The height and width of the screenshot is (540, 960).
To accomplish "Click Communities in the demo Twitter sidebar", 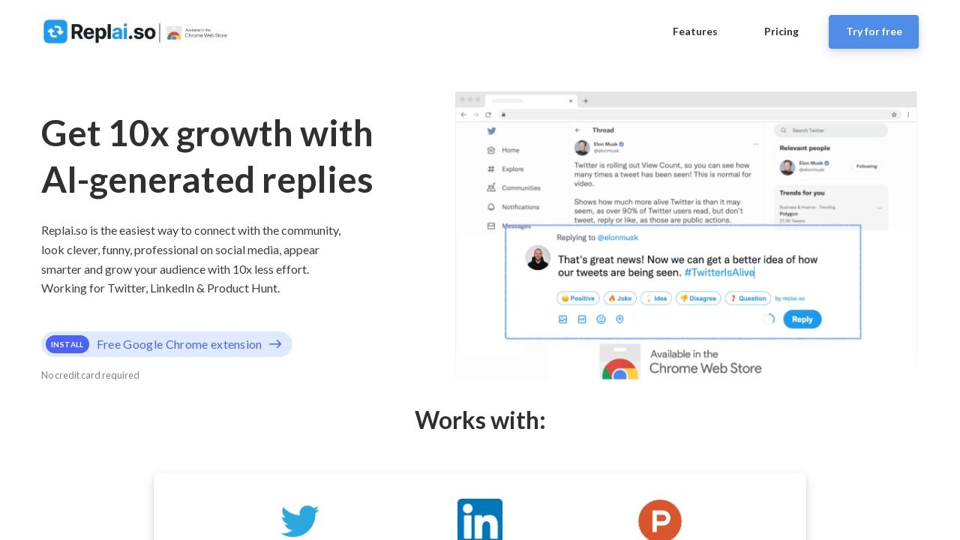I will click(514, 187).
